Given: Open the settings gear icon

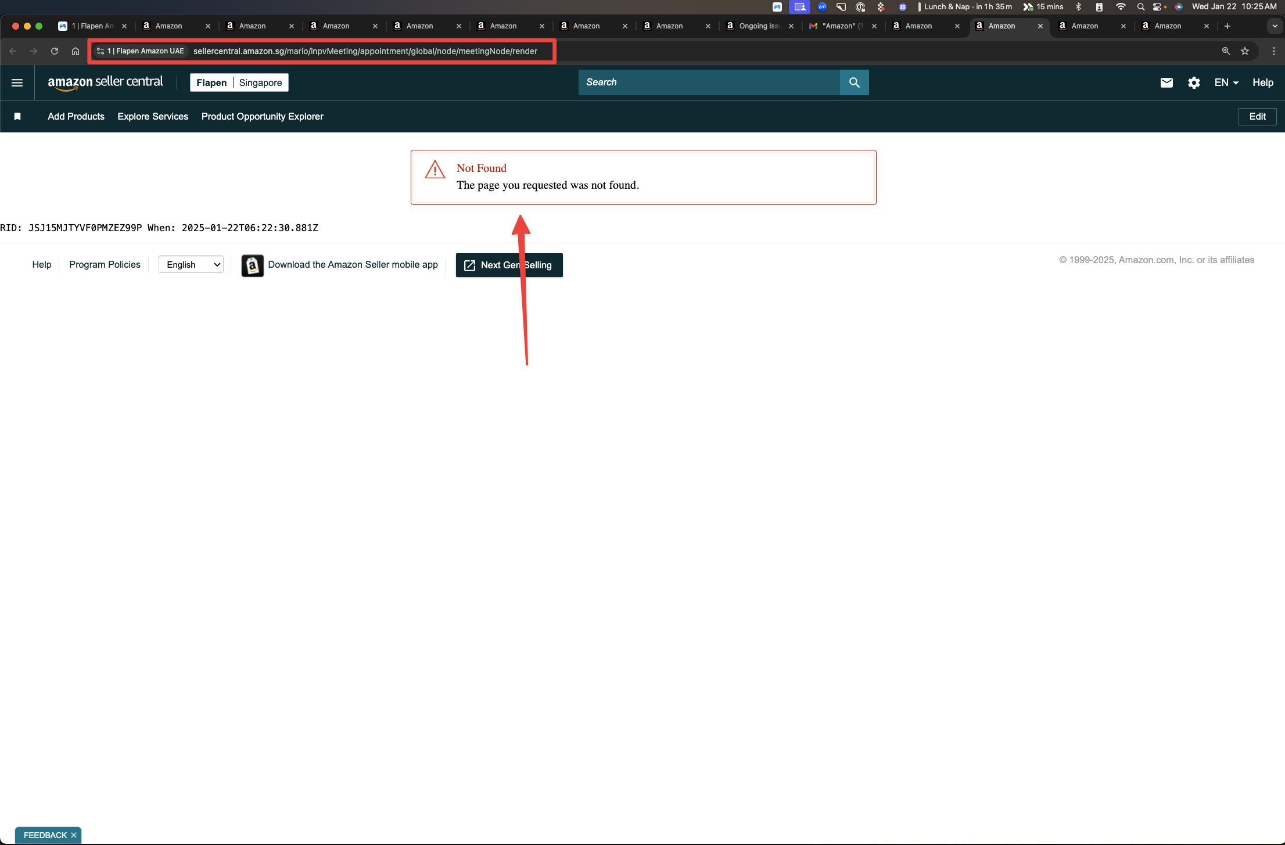Looking at the screenshot, I should [1194, 82].
